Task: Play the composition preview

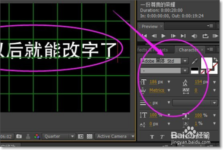Action: (x=164, y=36)
